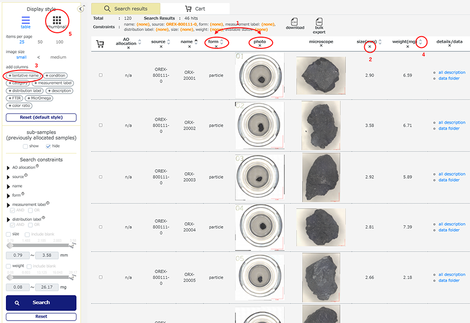Collapse the left sidebar panel arrow
This screenshot has height=323, width=470.
tap(81, 9)
